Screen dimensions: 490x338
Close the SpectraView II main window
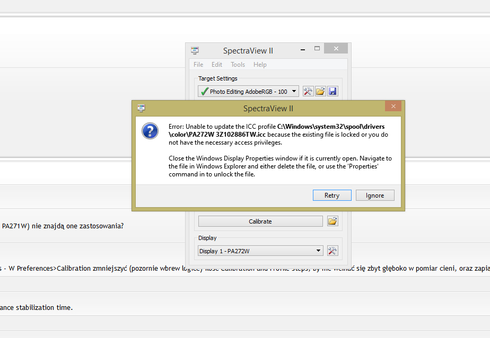(x=336, y=48)
